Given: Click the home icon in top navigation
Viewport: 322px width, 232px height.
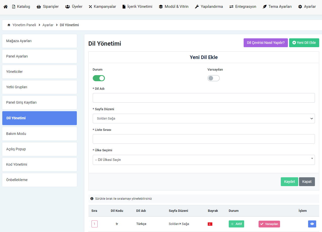Looking at the screenshot, I should [x=6, y=7].
